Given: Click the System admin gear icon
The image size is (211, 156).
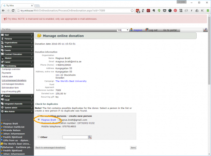Looking at the screenshot, I should pos(3,108).
